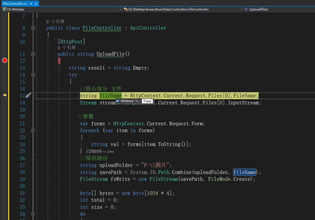Click the "0 个引用" link above FileController class
315x220 pixels.
coord(55,22)
